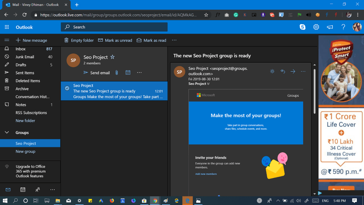This screenshot has width=364, height=205.
Task: Switch to the People module icon
Action: pyautogui.click(x=38, y=190)
